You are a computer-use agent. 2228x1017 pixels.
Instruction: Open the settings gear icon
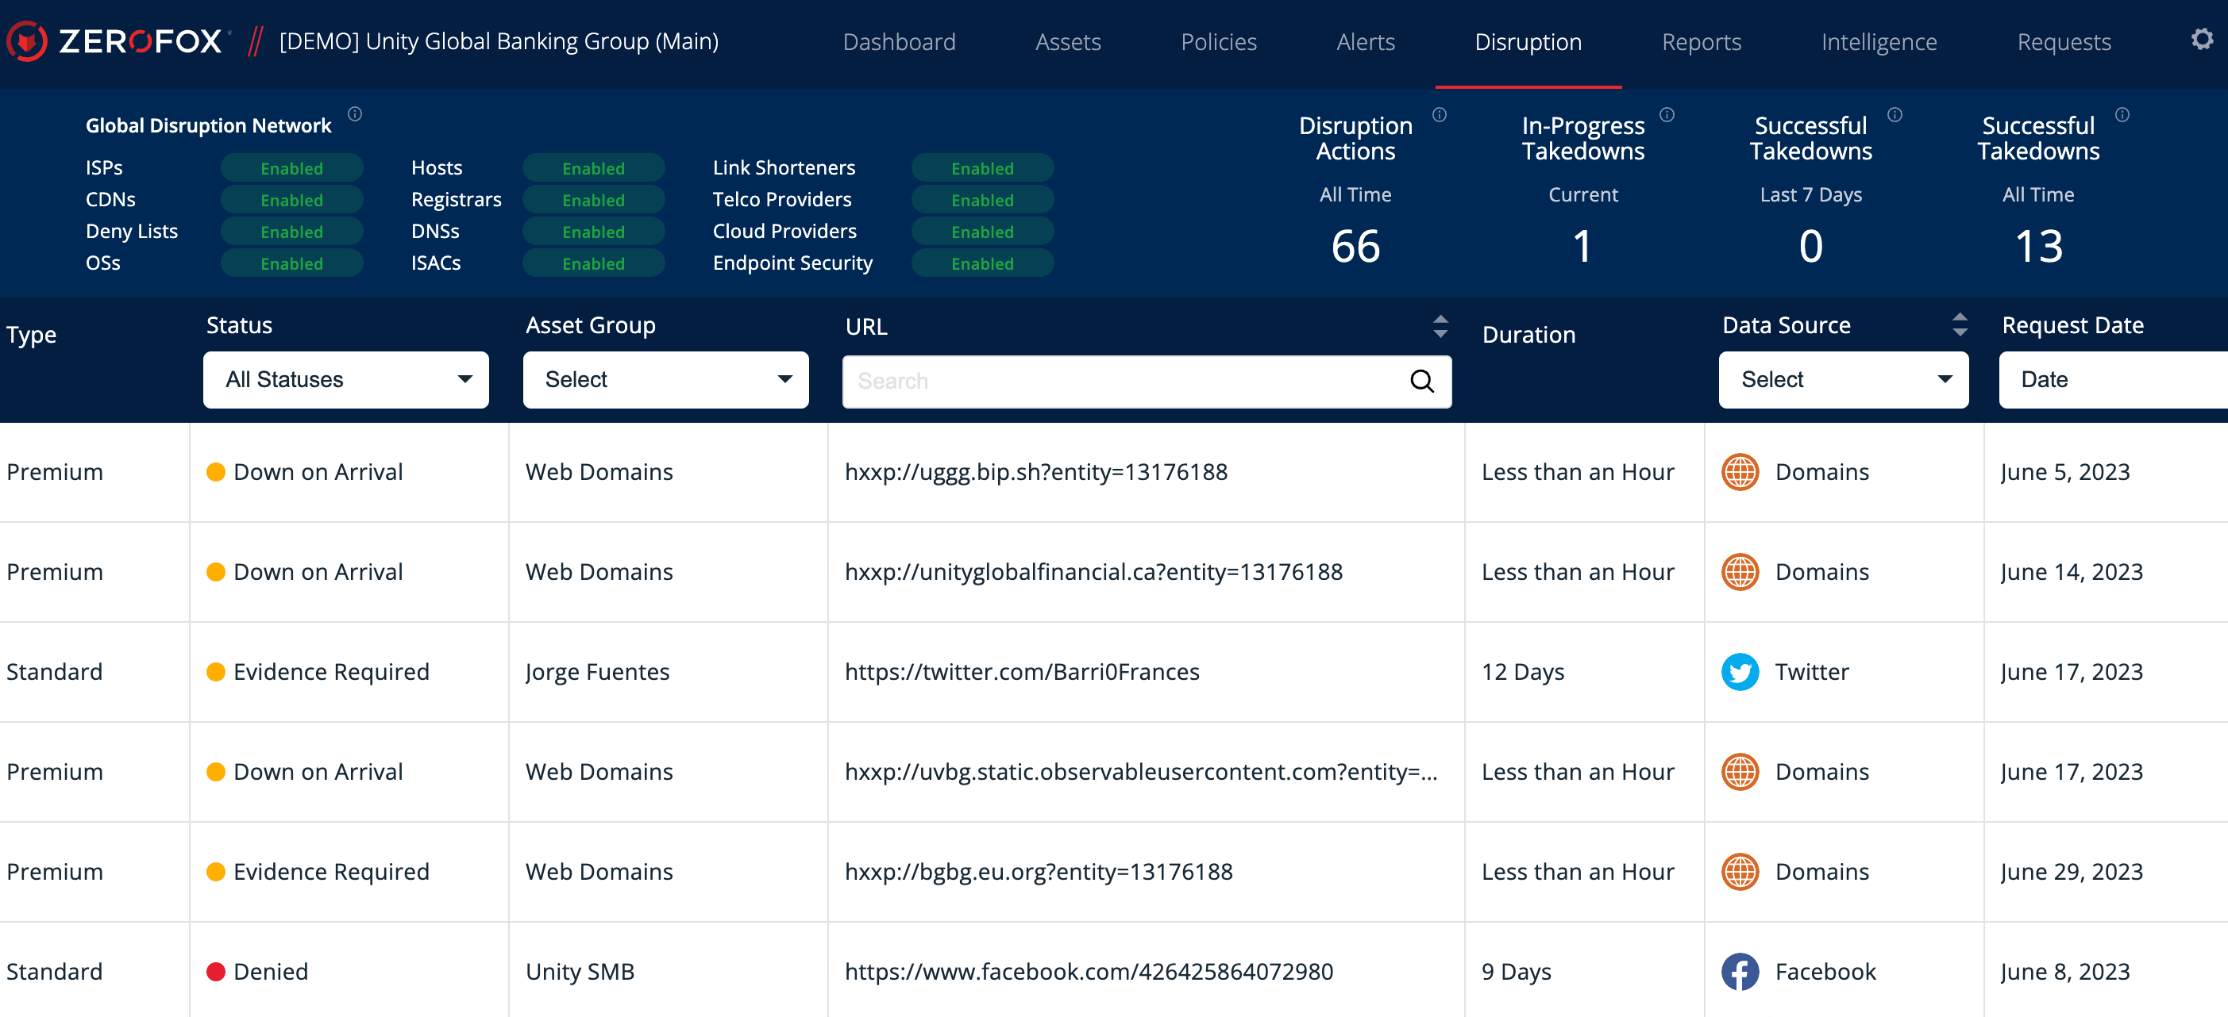coord(2201,40)
